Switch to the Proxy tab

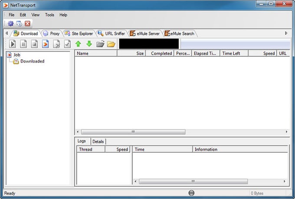pyautogui.click(x=51, y=33)
